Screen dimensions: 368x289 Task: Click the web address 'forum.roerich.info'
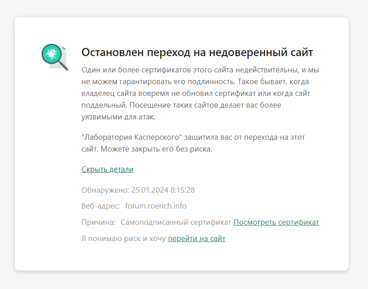[x=156, y=206]
